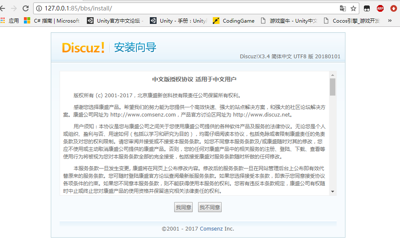Open the dark binoculars extension icon
This screenshot has width=400, height=249.
366,8
